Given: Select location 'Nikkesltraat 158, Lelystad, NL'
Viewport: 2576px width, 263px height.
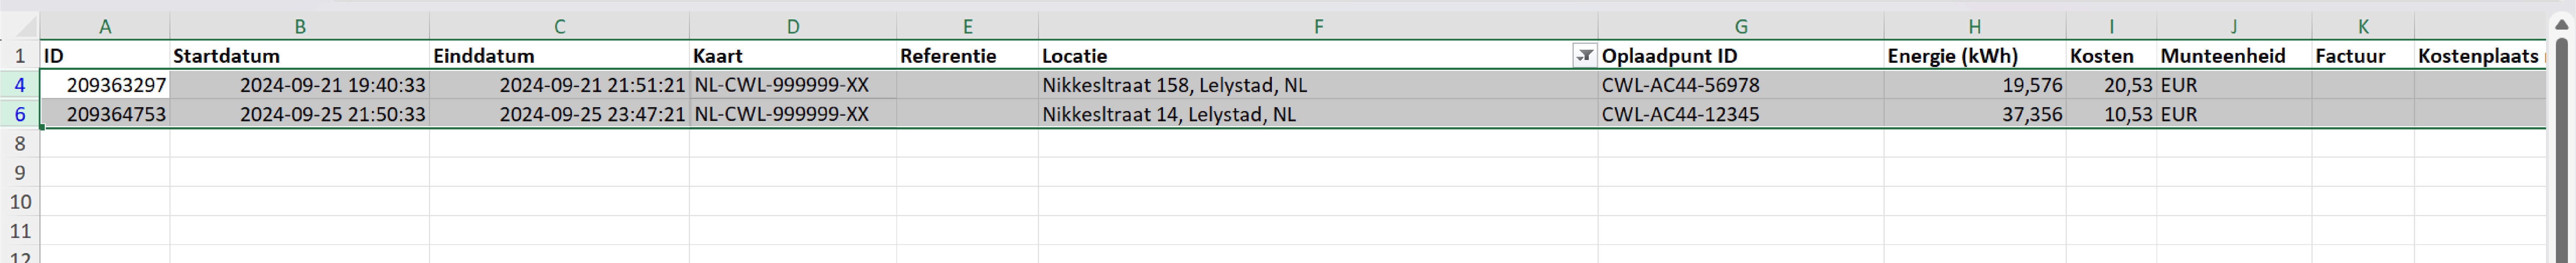Looking at the screenshot, I should click(x=1318, y=85).
